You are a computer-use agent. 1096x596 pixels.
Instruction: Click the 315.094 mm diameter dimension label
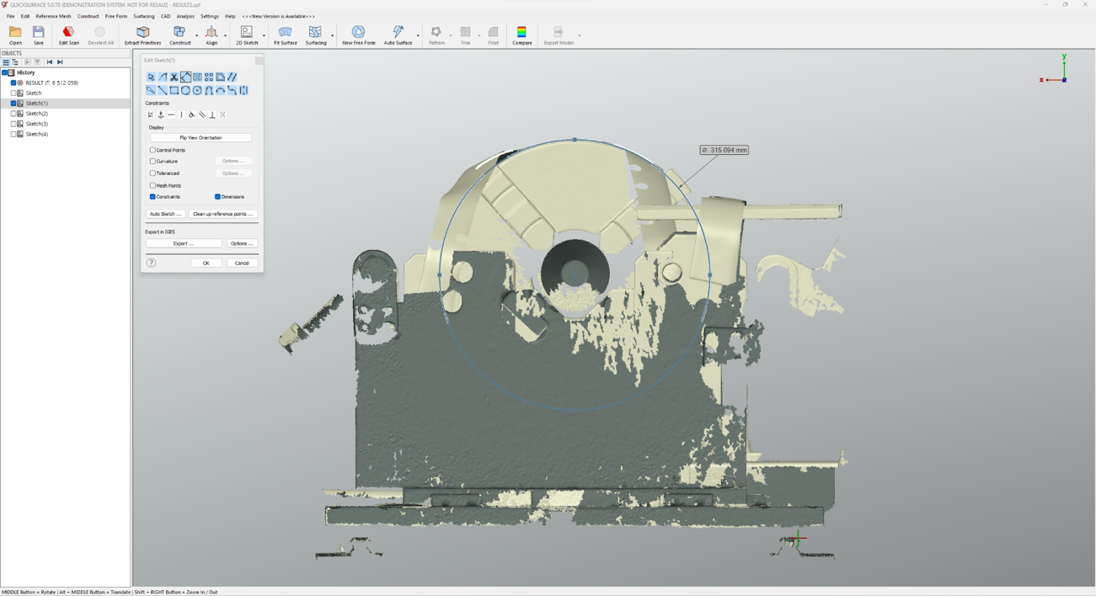click(724, 150)
